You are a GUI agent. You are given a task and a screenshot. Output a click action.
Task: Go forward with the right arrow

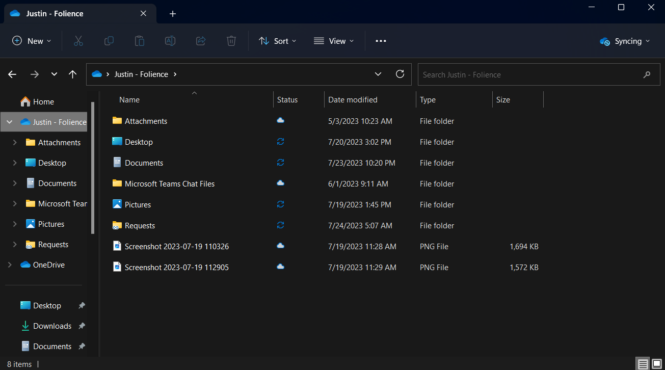pos(34,74)
